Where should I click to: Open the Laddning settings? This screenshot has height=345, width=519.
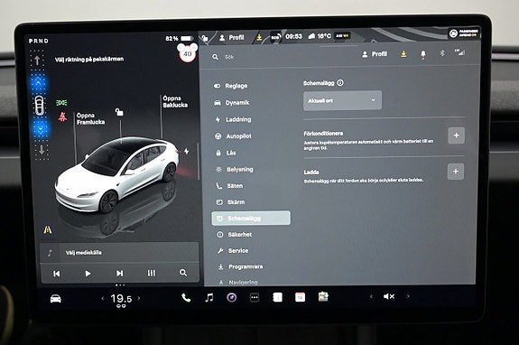pos(233,119)
